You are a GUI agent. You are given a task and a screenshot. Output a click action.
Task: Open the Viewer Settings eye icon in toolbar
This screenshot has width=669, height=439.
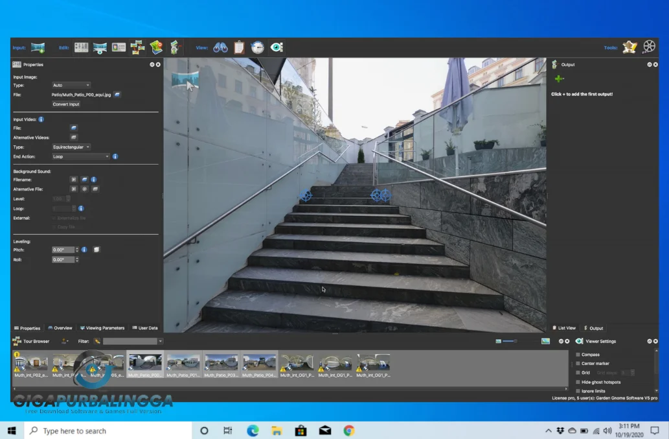coord(277,47)
